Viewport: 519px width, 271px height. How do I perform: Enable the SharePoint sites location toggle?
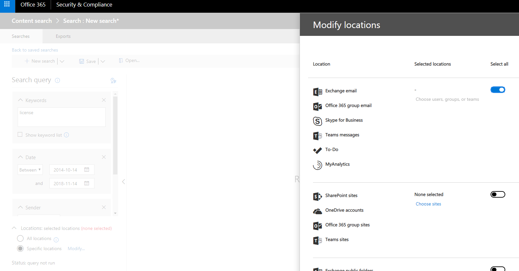click(497, 194)
